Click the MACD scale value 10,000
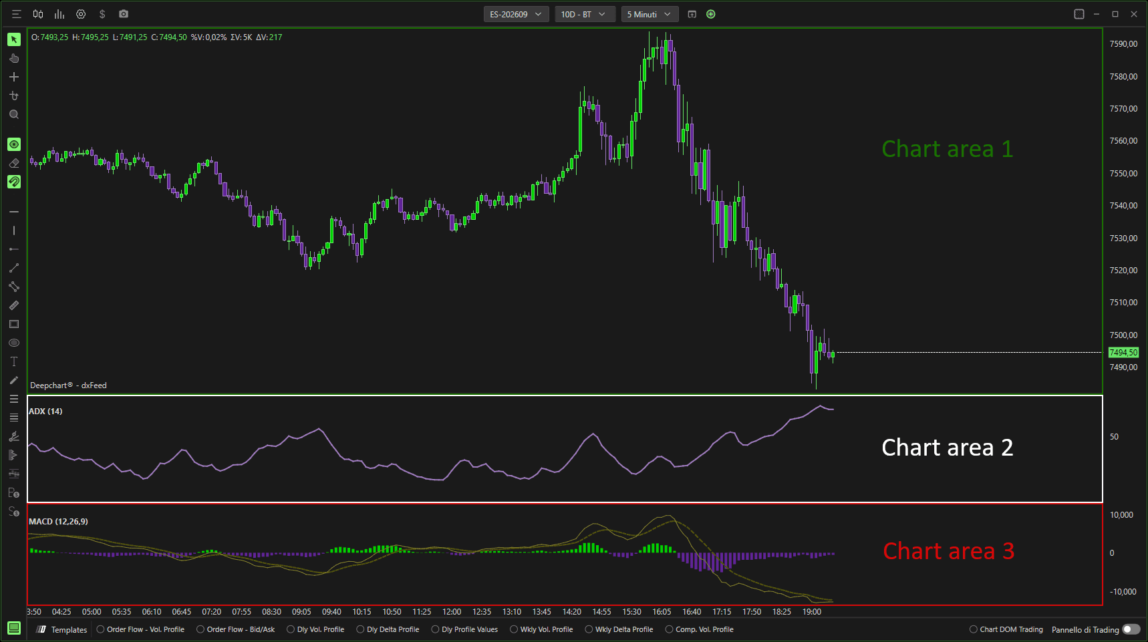This screenshot has width=1148, height=642. (x=1121, y=515)
